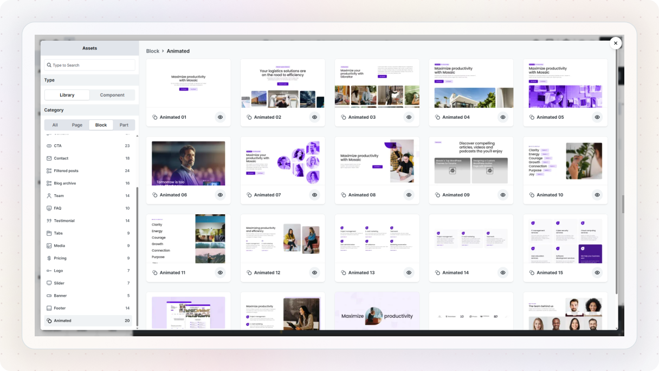This screenshot has width=659, height=371.
Task: Close the Assets dialog
Action: click(616, 43)
